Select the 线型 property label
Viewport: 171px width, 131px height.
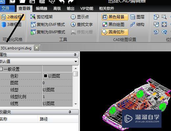14,90
